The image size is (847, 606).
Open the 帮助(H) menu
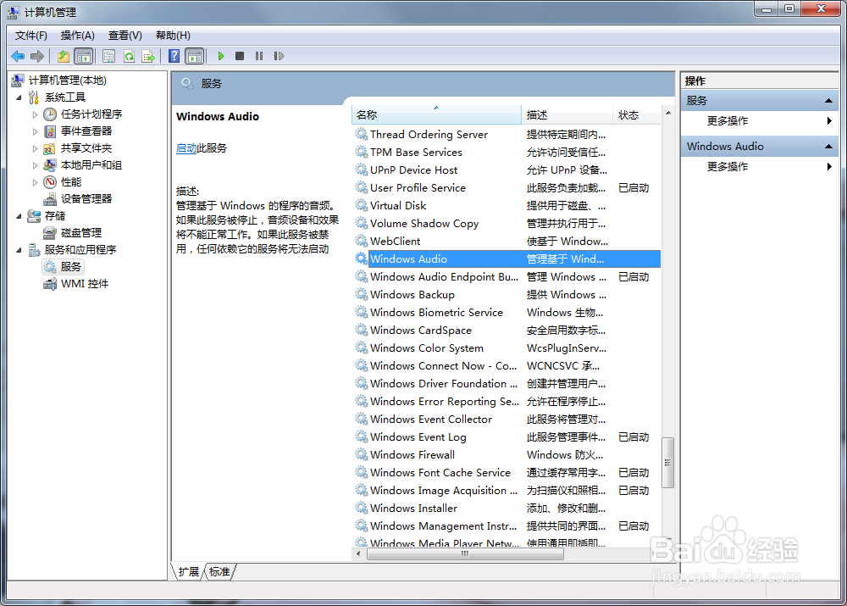173,36
